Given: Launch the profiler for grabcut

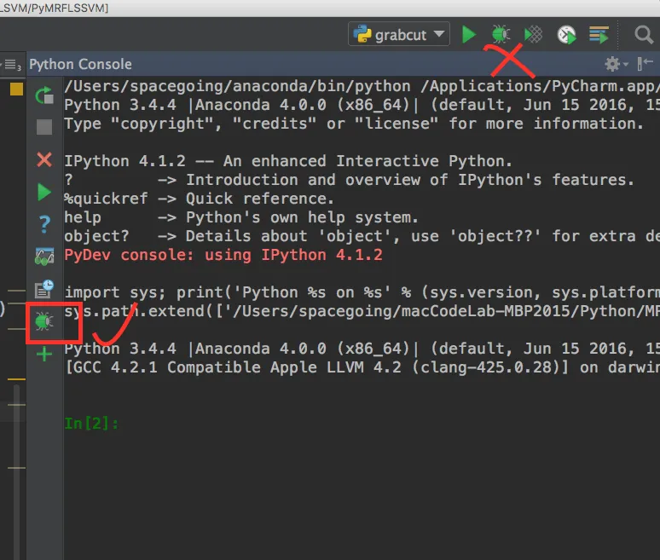Looking at the screenshot, I should coord(566,35).
